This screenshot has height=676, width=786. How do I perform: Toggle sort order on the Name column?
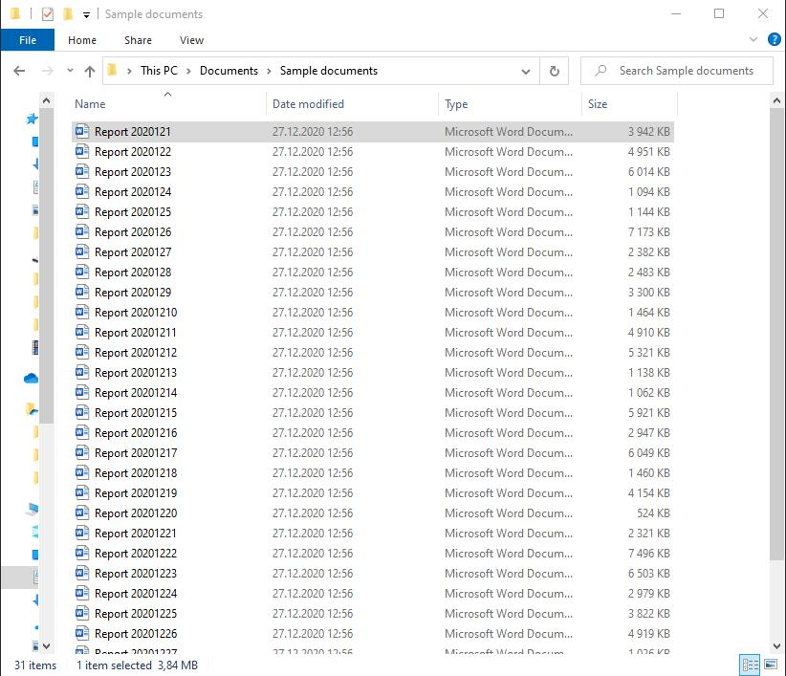89,103
